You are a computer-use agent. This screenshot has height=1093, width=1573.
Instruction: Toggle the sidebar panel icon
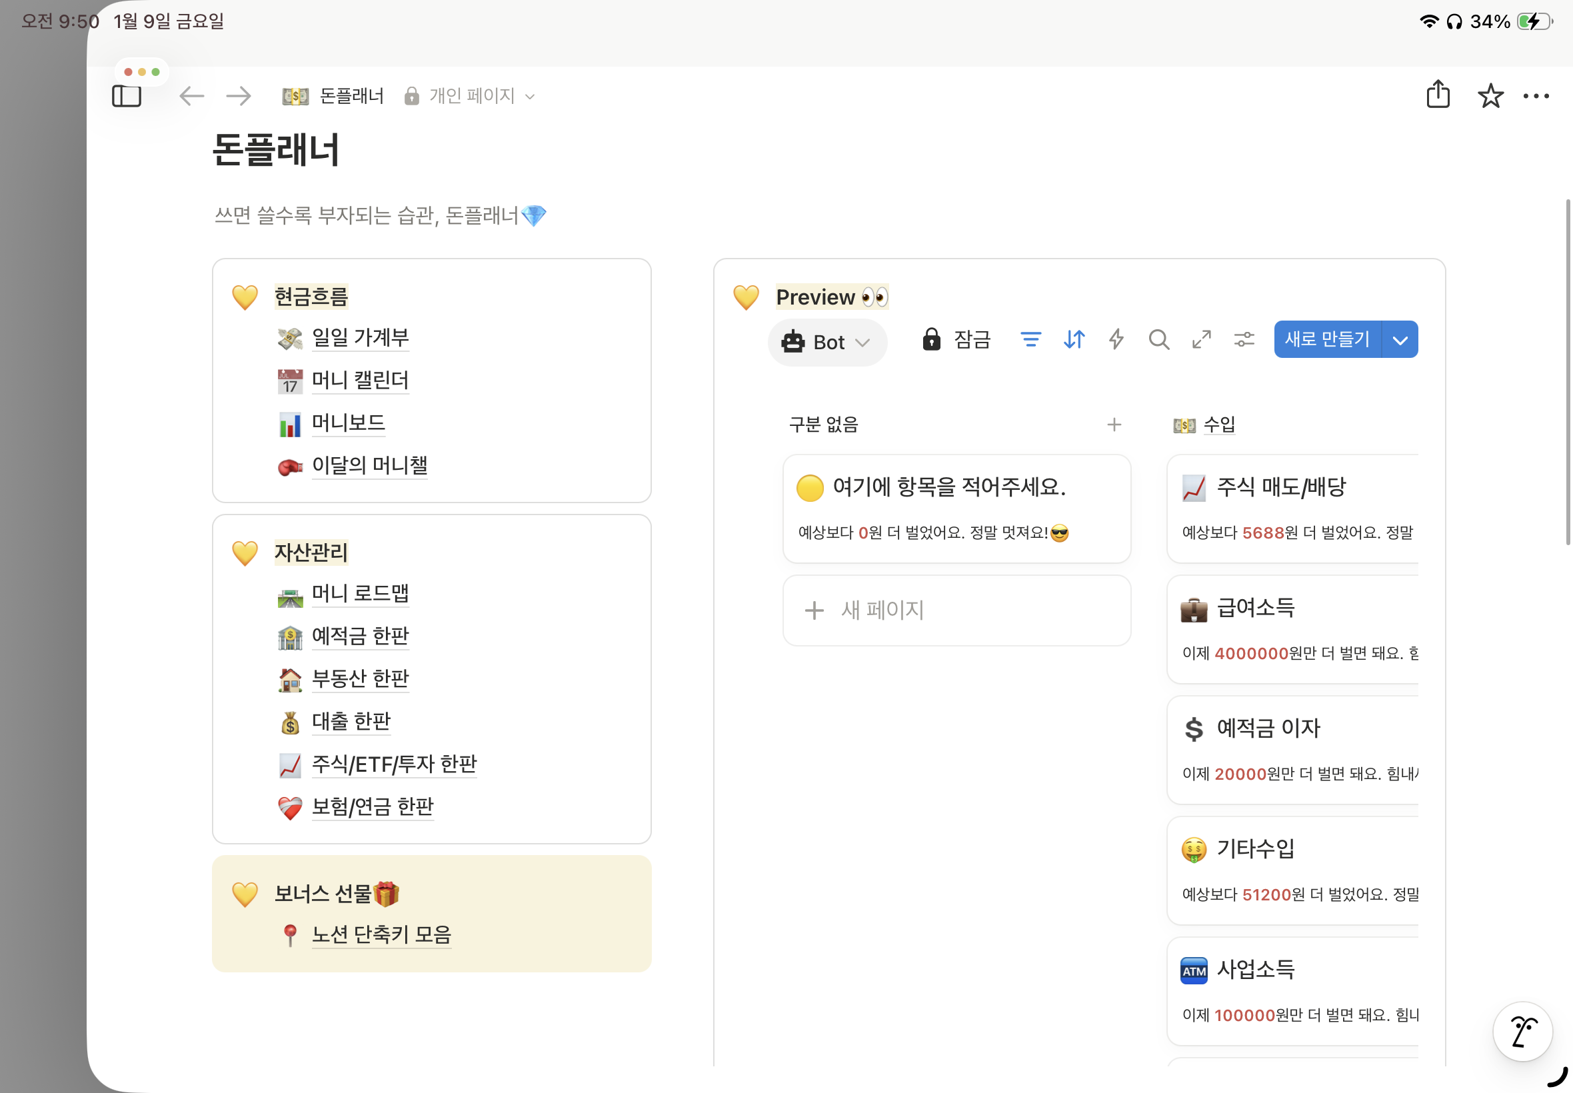pyautogui.click(x=127, y=96)
